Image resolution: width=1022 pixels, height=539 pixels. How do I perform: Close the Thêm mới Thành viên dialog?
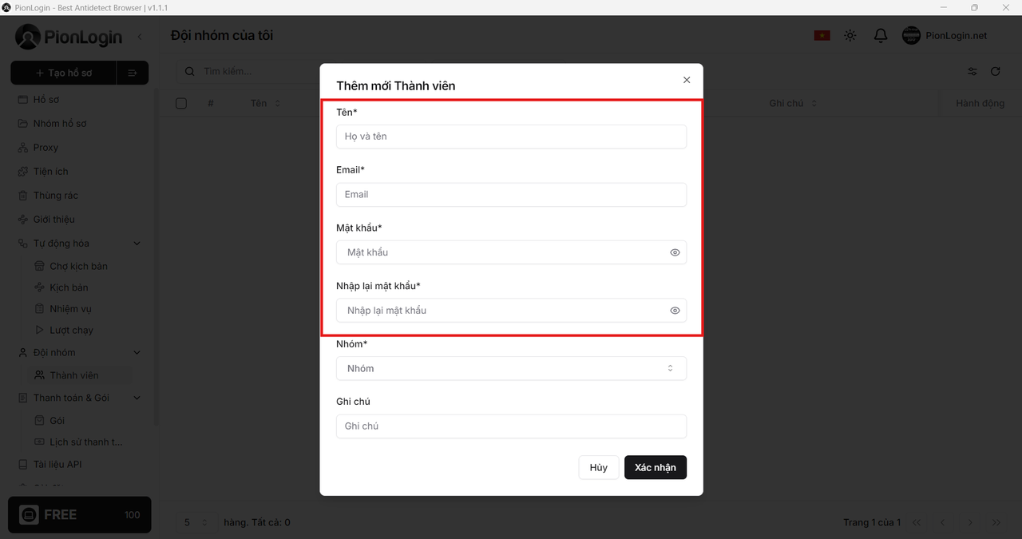point(687,80)
